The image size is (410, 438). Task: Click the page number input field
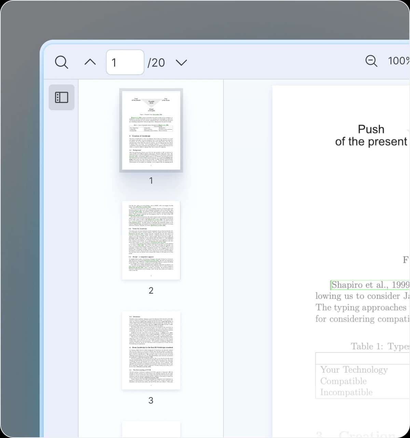(x=125, y=62)
